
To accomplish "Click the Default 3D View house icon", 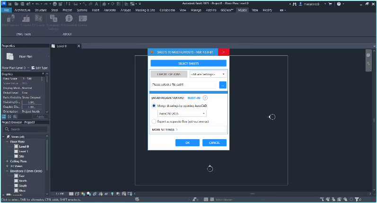I will pos(104,4).
